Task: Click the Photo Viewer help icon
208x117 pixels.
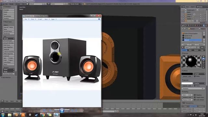Action: tap(99, 19)
